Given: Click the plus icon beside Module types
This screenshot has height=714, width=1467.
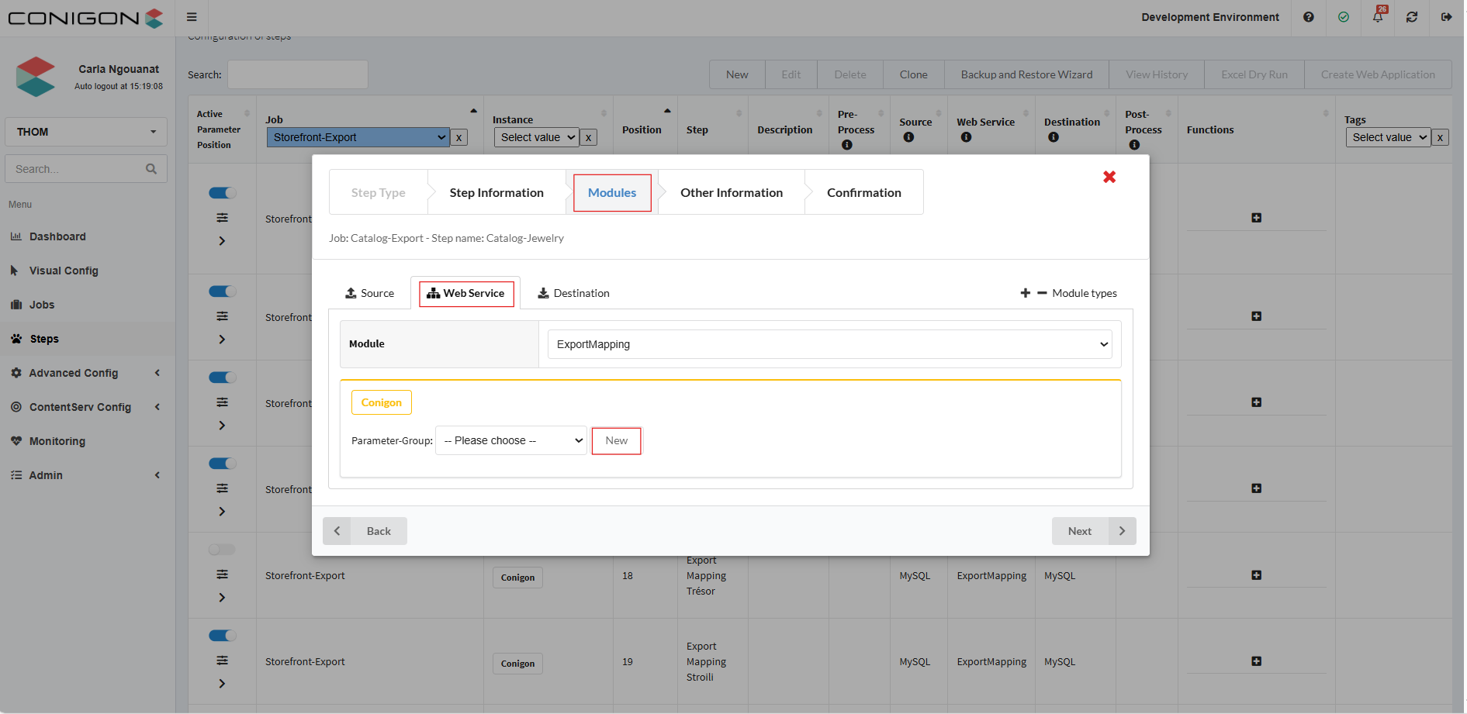Looking at the screenshot, I should click(x=1026, y=293).
